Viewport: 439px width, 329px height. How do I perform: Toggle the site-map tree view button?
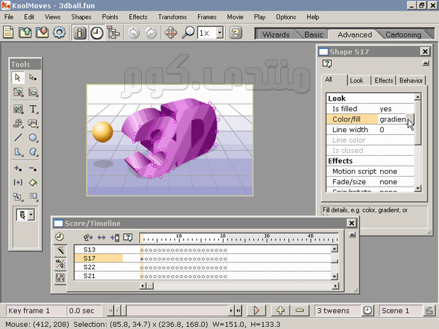tap(113, 32)
